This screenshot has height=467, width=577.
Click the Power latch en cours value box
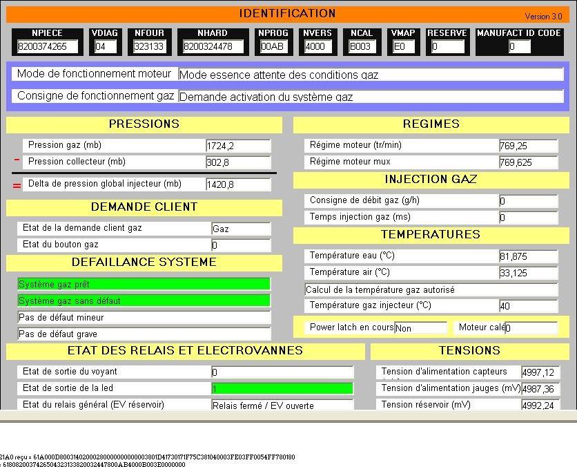point(420,328)
